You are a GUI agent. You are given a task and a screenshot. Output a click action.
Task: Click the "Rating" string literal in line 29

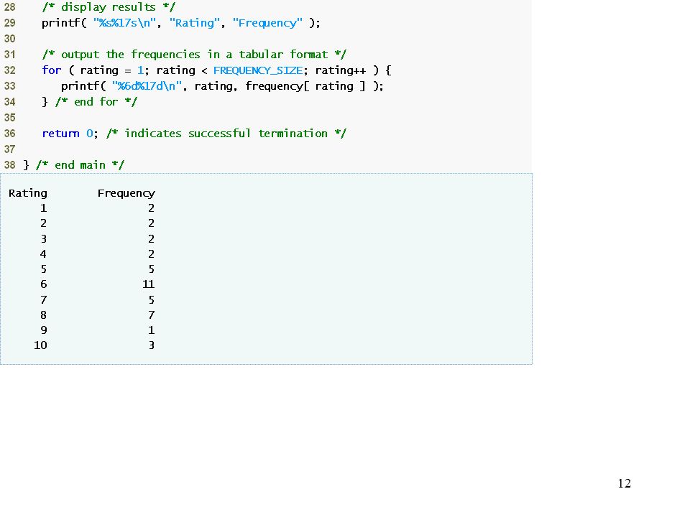pyautogui.click(x=195, y=23)
